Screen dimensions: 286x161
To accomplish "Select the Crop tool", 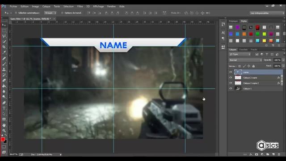I will [4, 47].
